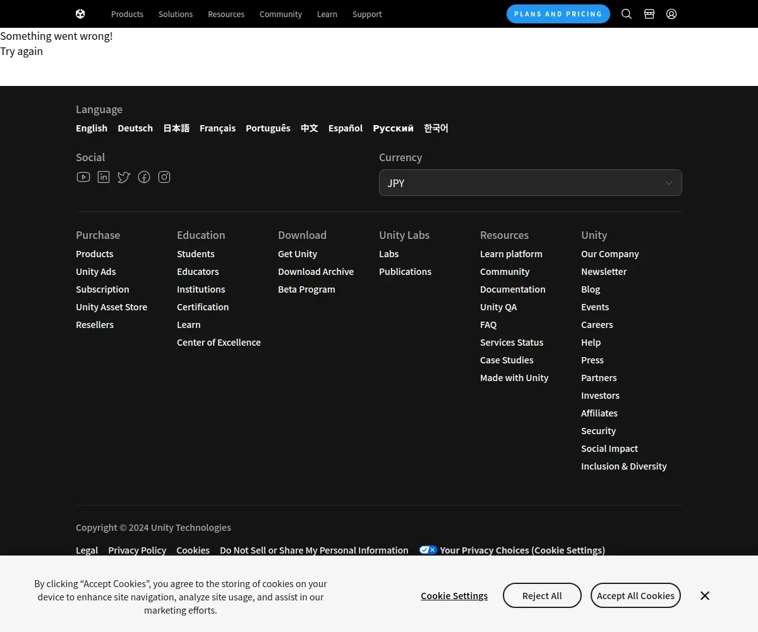Click the Plans and Pricing button
Screen dimensions: 758x632
[x=558, y=14]
